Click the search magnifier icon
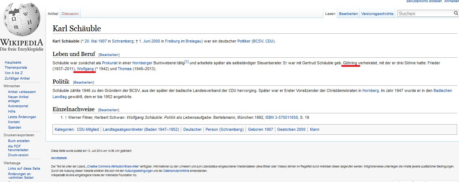 [456, 13]
